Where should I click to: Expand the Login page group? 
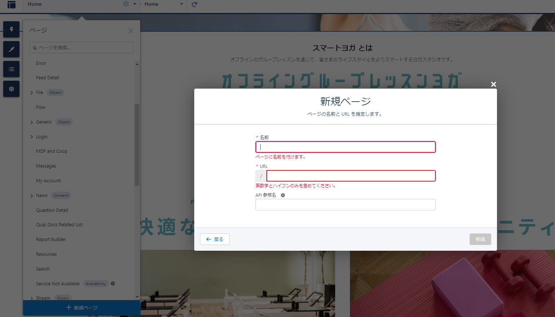[x=32, y=137]
